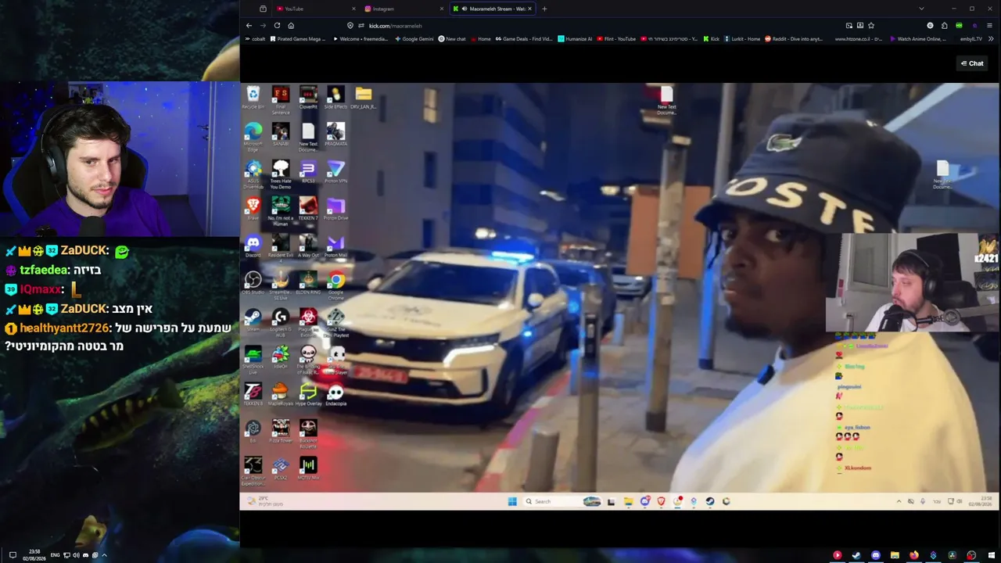Select the Maorameleh Stream browser tab

pos(493,9)
